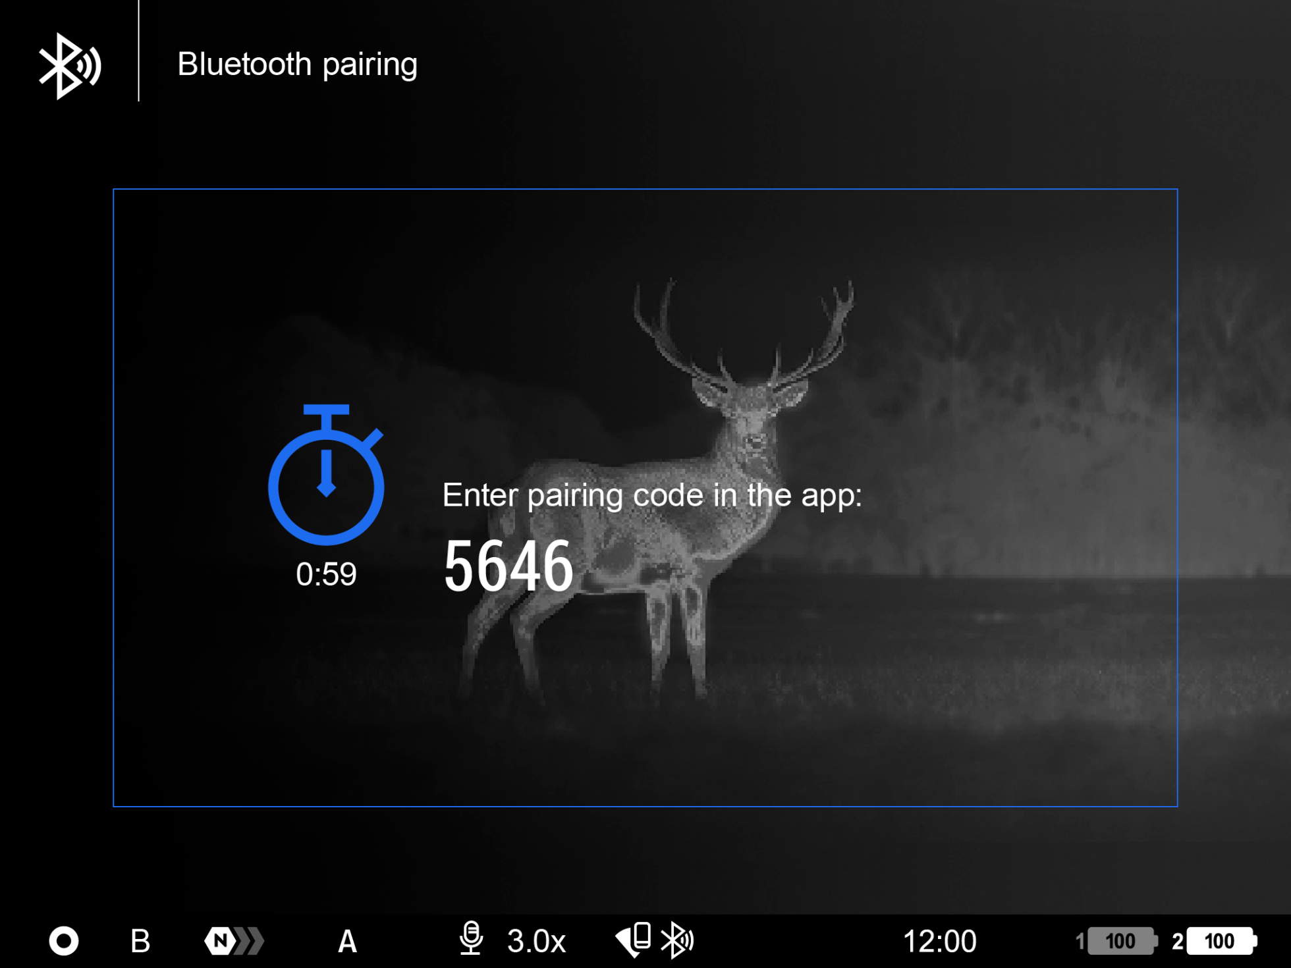Click the battery number 2 label

click(1177, 941)
